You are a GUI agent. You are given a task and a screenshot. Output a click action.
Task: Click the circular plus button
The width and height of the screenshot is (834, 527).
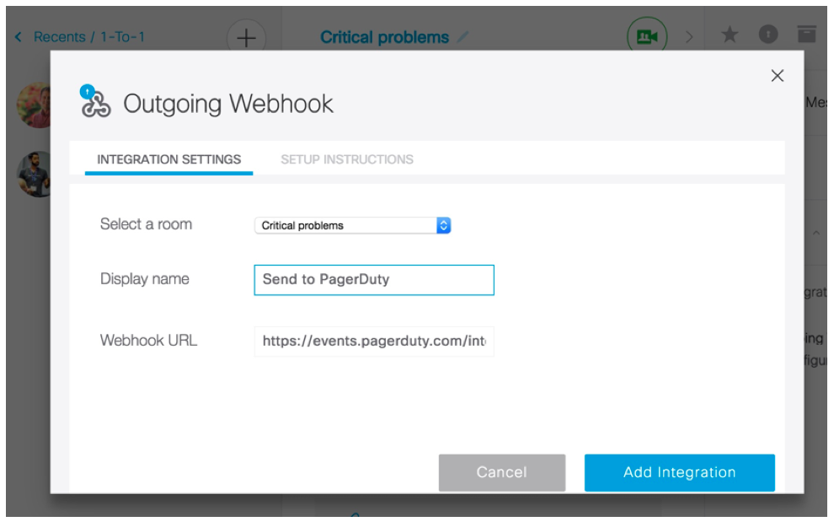(x=246, y=38)
